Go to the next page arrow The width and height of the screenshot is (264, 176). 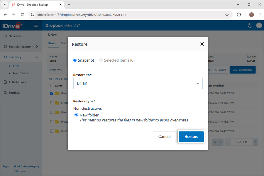click(255, 142)
